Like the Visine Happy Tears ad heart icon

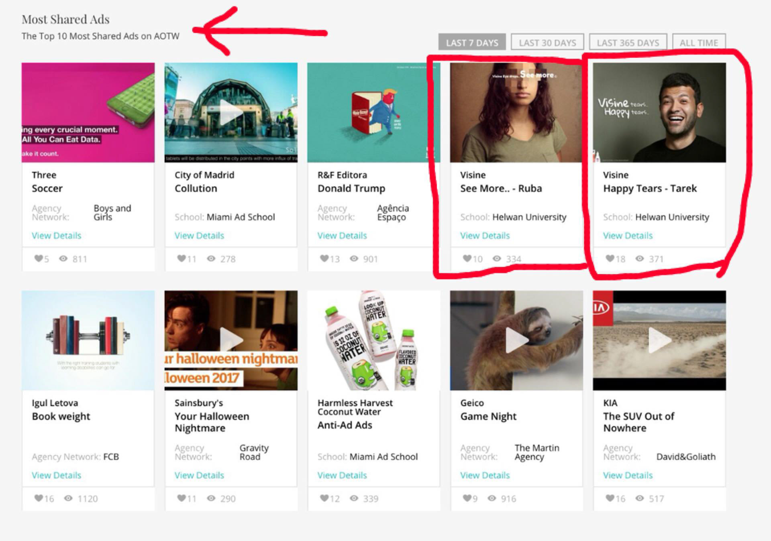(x=610, y=258)
